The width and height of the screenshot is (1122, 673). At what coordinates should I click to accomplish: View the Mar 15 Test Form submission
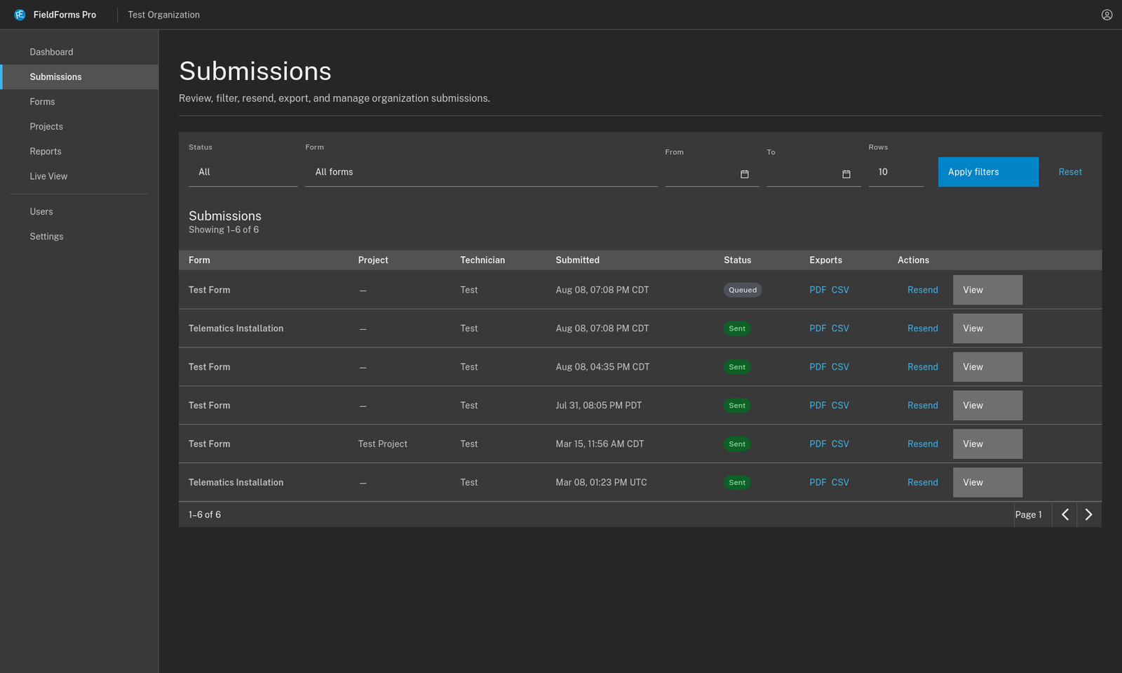[x=987, y=444]
